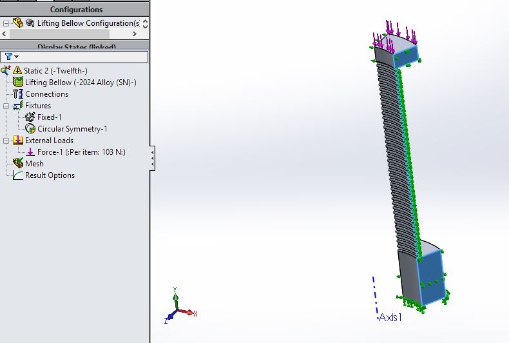The height and width of the screenshot is (343, 509).
Task: Select Lifting Bellow (-2024 Alloy (SN)-)
Action: pos(81,83)
